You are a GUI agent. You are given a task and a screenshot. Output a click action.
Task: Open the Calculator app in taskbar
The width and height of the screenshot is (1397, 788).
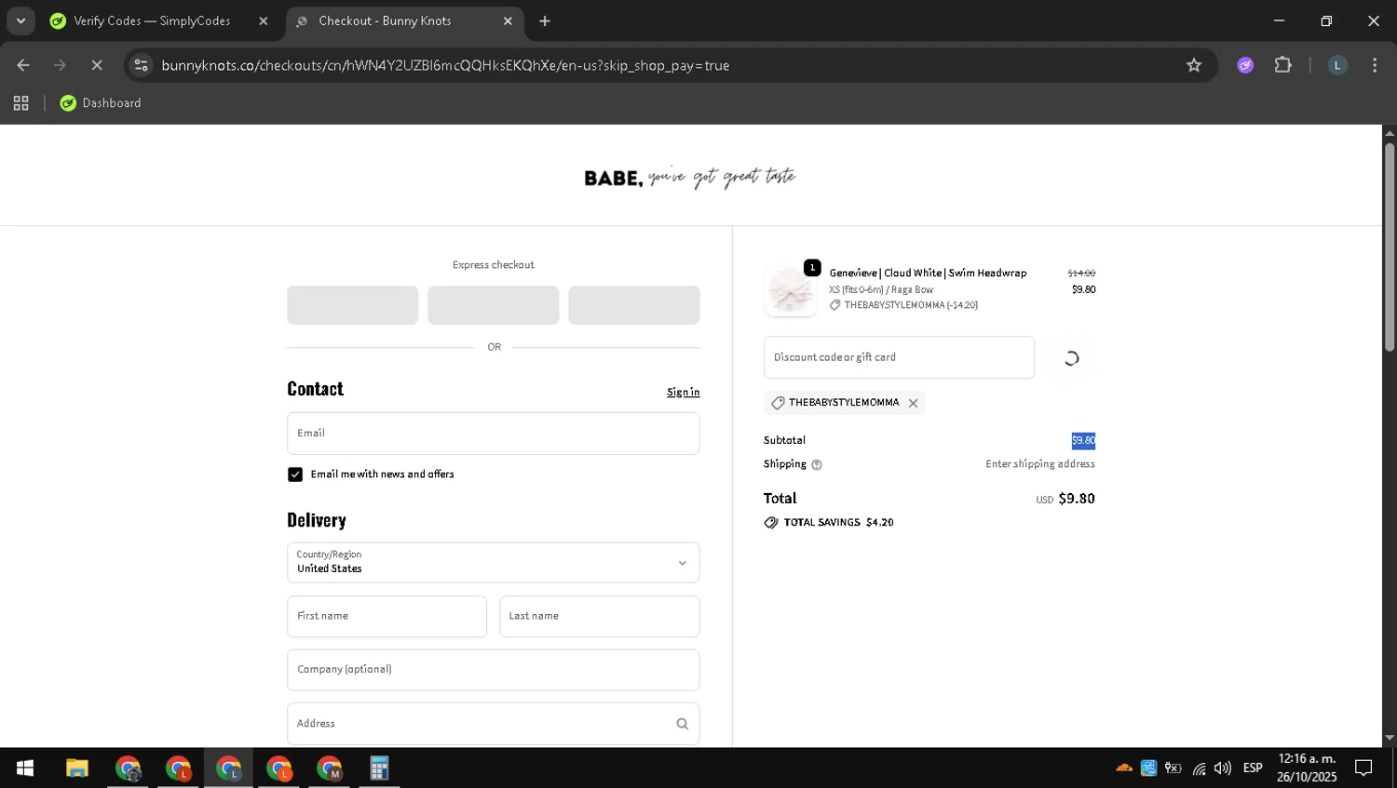[x=379, y=768]
